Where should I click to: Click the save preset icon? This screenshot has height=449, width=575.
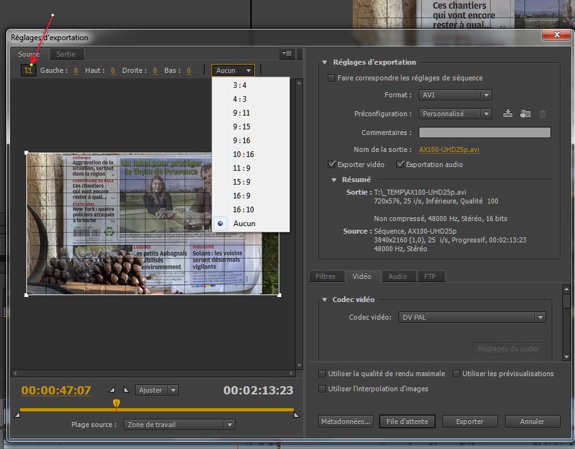click(x=508, y=114)
